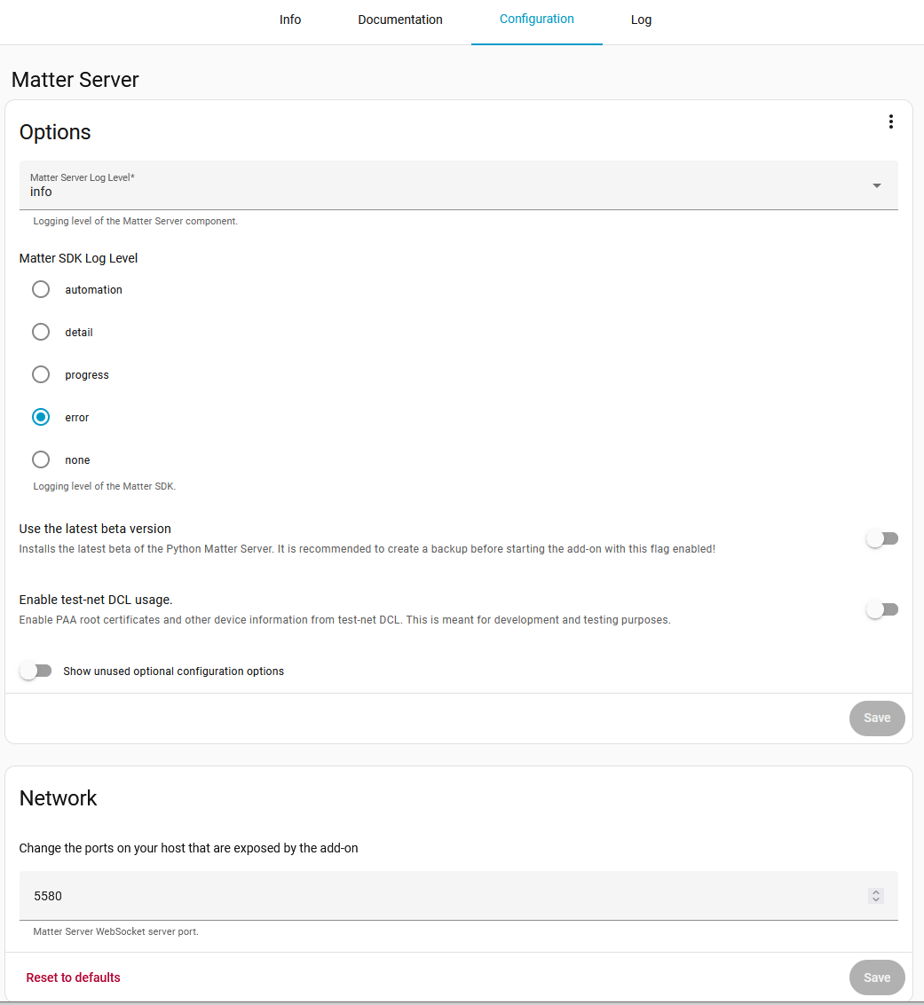
Task: Open the Documentation tab
Action: (400, 20)
